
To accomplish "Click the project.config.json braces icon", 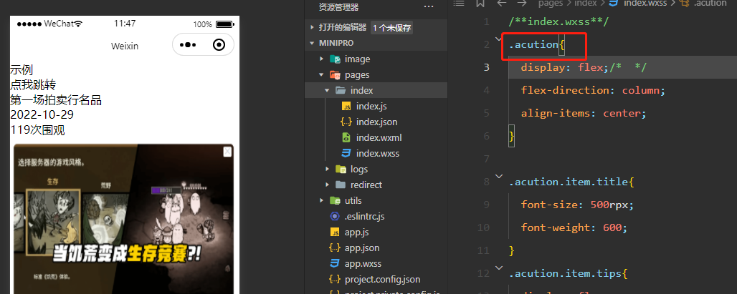I will click(335, 280).
